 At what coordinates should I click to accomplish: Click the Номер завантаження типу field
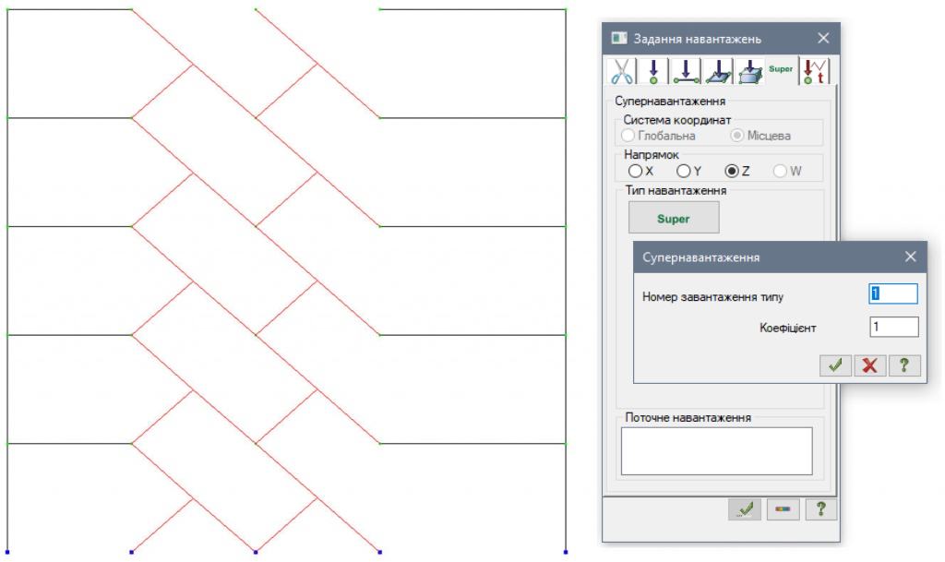click(893, 294)
